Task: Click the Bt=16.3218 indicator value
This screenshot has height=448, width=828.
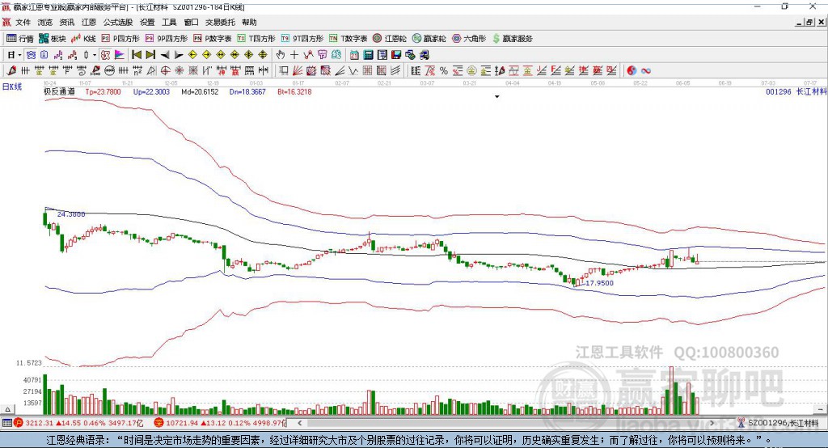Action: click(x=294, y=91)
